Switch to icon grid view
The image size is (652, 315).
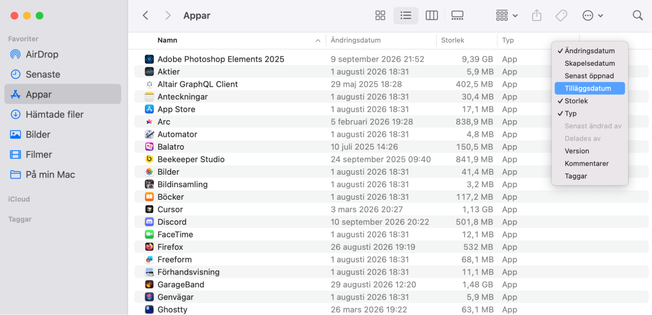(x=380, y=15)
